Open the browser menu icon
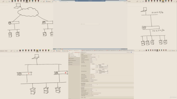The image size is (177, 99). click(x=133, y=52)
